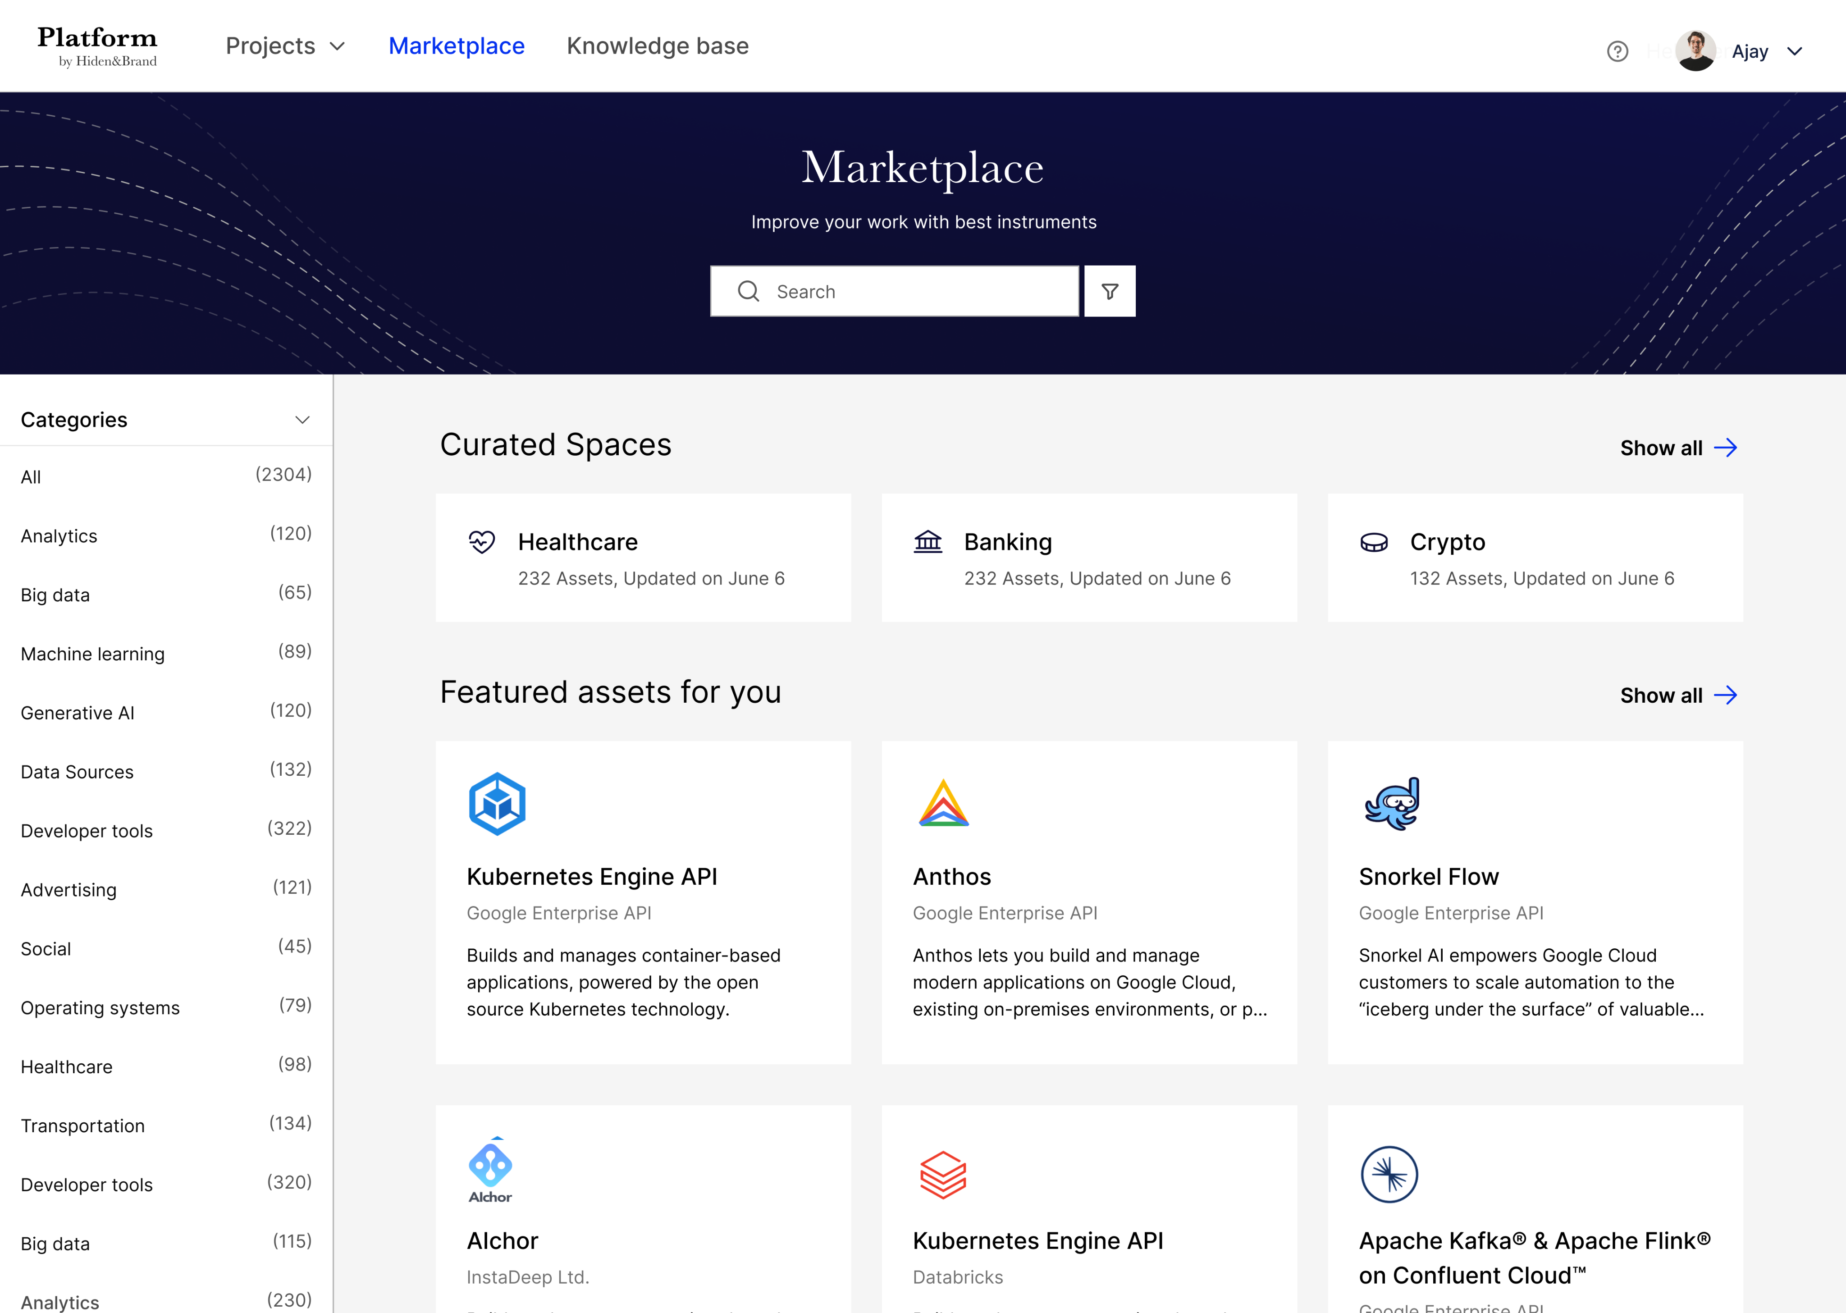1846x1313 pixels.
Task: Open the filter icon beside Search
Action: click(x=1110, y=291)
